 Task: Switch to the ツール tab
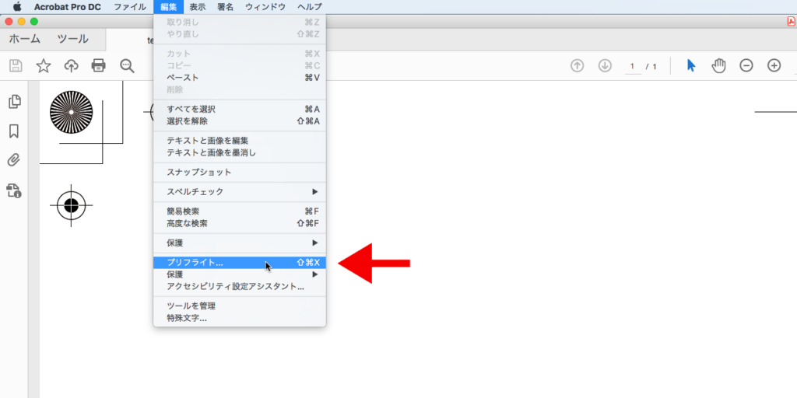[x=72, y=39]
